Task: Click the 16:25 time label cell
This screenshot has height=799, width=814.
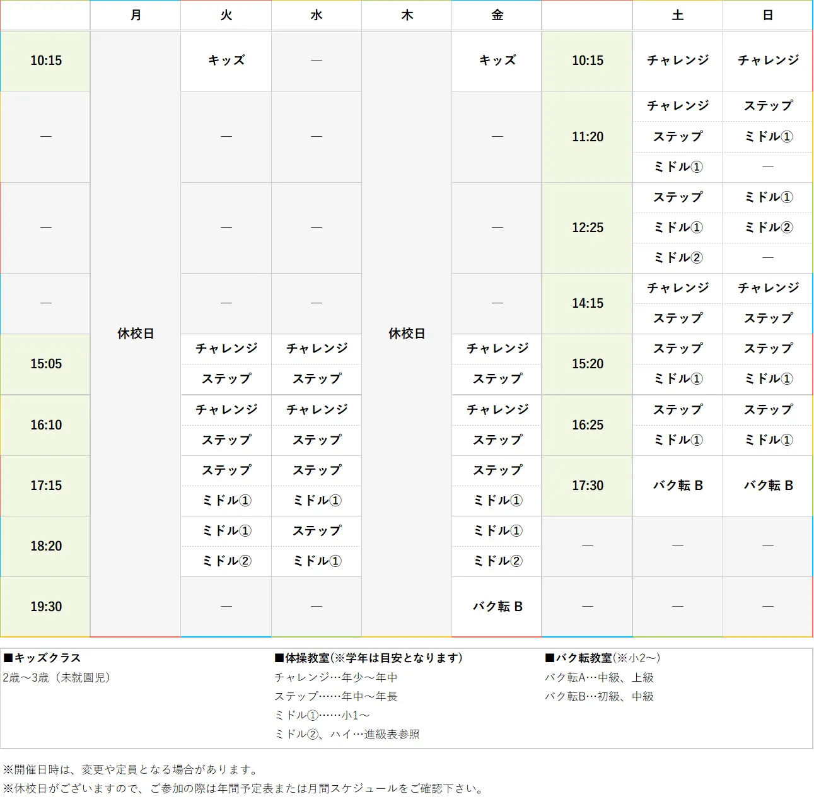Action: click(586, 425)
